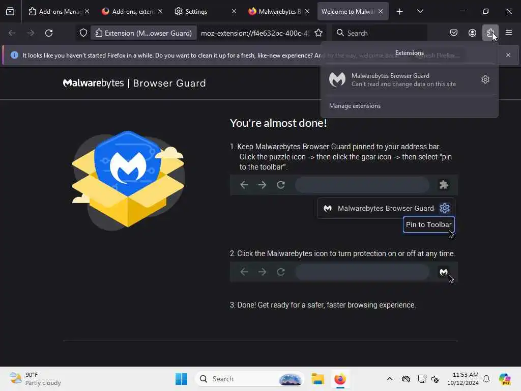Expand the list all tabs chevron
This screenshot has height=391, width=521.
pyautogui.click(x=420, y=11)
